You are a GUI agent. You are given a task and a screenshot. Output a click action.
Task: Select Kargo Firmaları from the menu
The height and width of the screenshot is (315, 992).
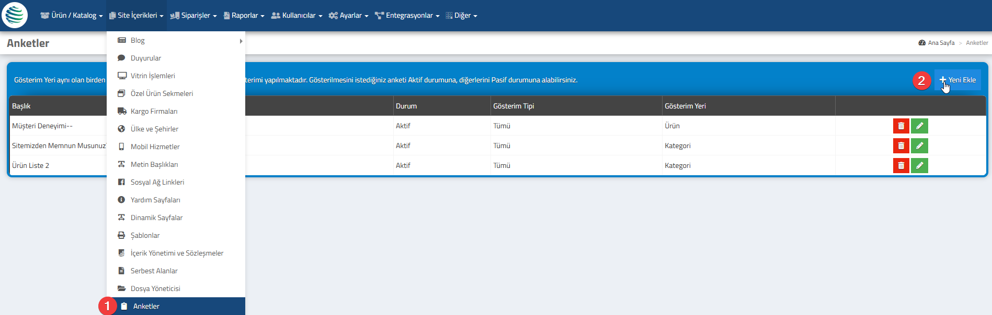(x=154, y=111)
